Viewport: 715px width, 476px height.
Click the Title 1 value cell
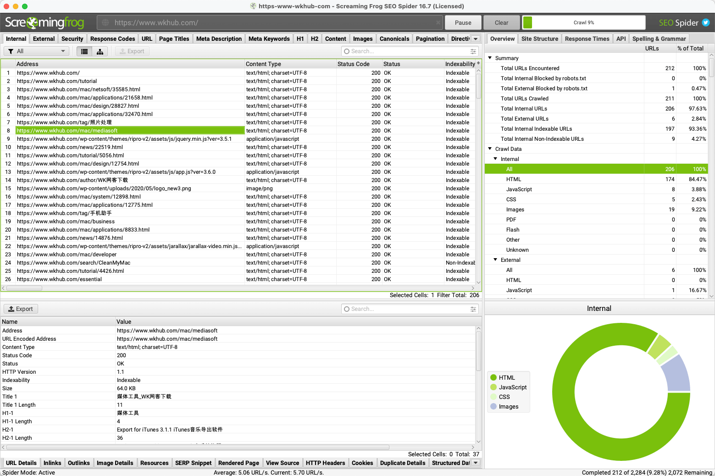[295, 397]
